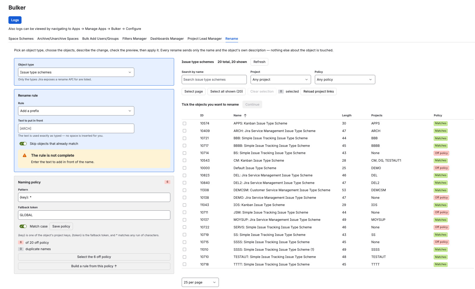This screenshot has width=475, height=289.
Task: Tick checkbox for ARCH: Jira Service Management scheme
Action: (184, 131)
